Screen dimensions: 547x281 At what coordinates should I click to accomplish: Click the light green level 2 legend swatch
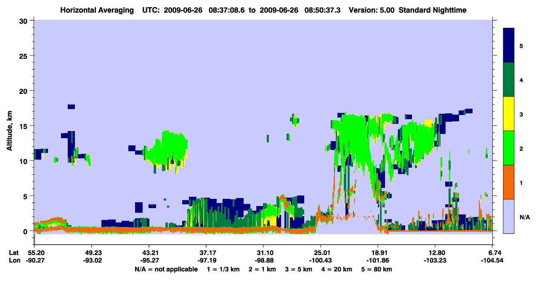pos(509,148)
